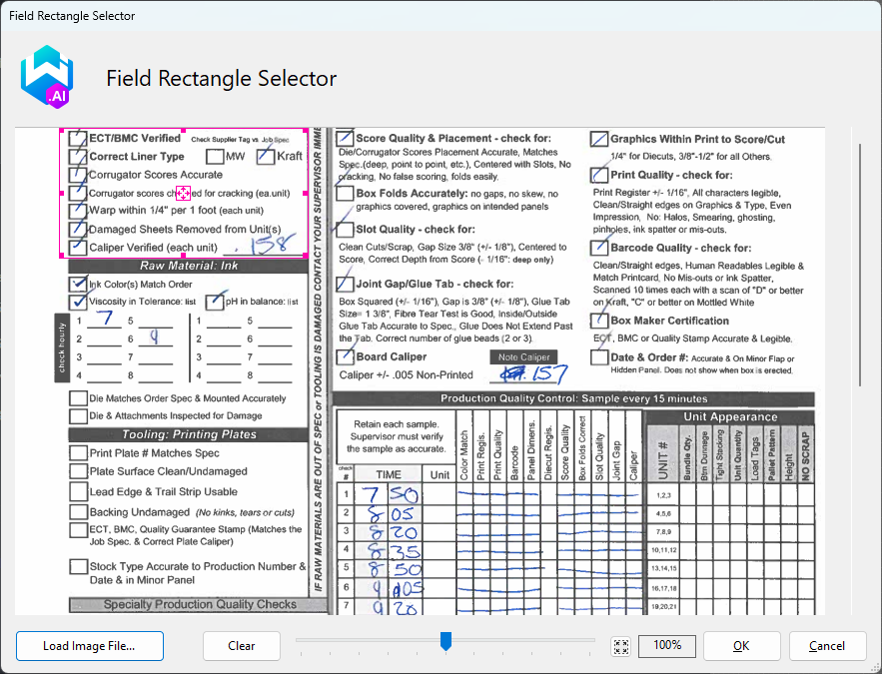Click Load Image File button
This screenshot has width=882, height=674.
click(x=90, y=646)
